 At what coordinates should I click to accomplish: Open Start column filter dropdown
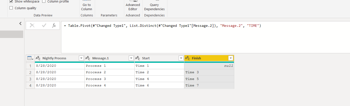pos(181,58)
